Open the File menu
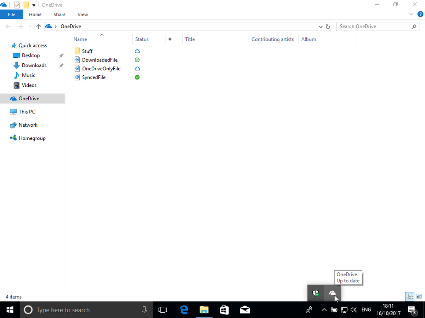The width and height of the screenshot is (425, 318). pyautogui.click(x=12, y=15)
